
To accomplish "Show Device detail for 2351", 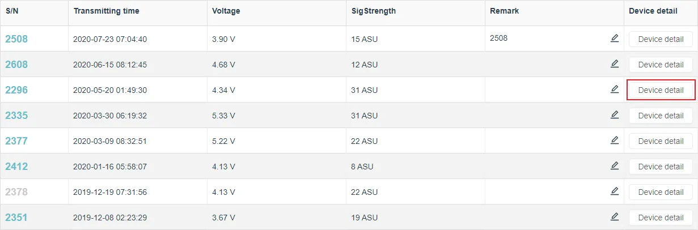I will (661, 218).
